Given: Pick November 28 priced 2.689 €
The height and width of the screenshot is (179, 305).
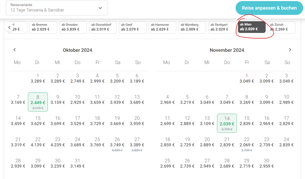Looking at the screenshot, I should (x=227, y=163).
